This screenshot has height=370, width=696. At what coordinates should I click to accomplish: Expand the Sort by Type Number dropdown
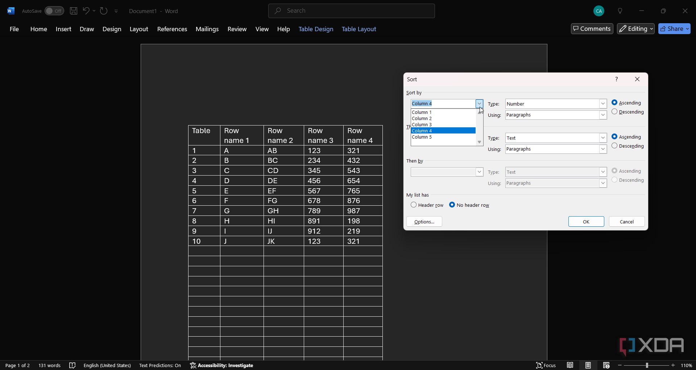pyautogui.click(x=603, y=104)
